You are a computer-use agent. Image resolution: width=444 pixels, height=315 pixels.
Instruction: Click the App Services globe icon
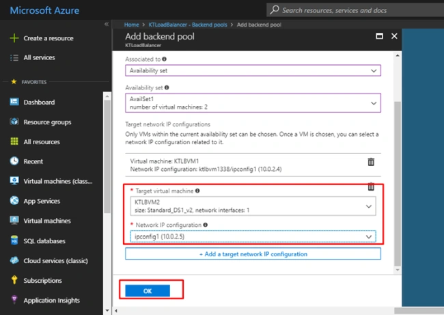(14, 201)
